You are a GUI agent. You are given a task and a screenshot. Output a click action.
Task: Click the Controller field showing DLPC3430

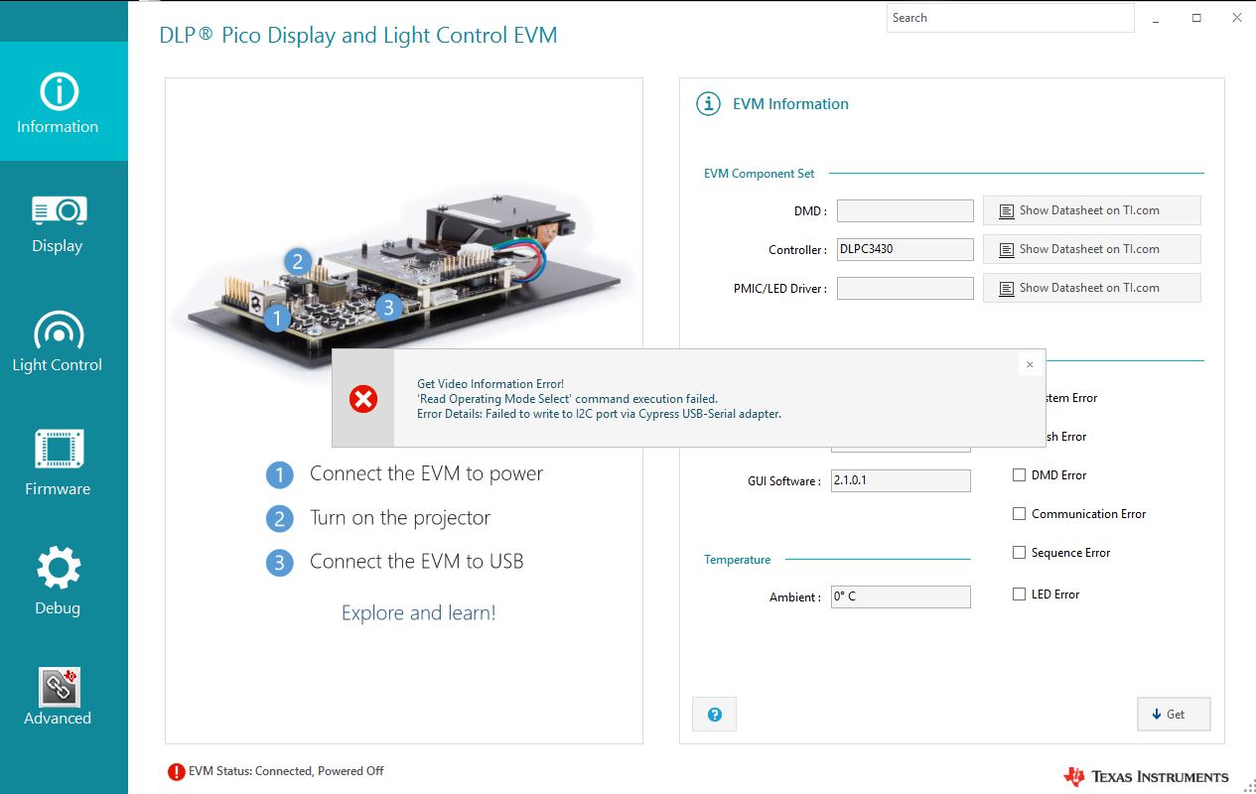point(906,249)
